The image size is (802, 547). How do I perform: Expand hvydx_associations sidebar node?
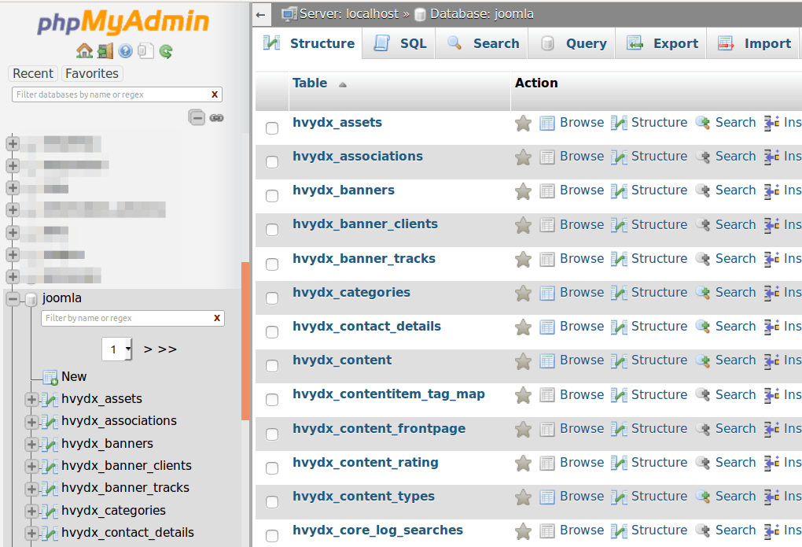(x=31, y=422)
